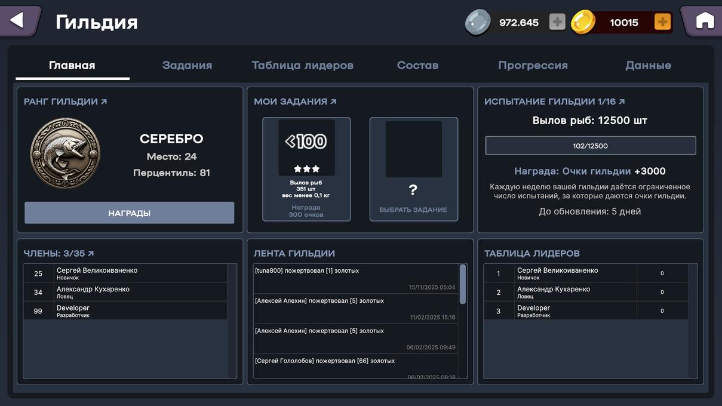Click the gold coin icon

(x=583, y=23)
